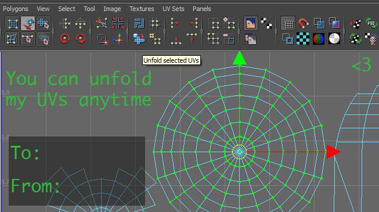Toggle filtered image display, two faces icon

(250, 39)
